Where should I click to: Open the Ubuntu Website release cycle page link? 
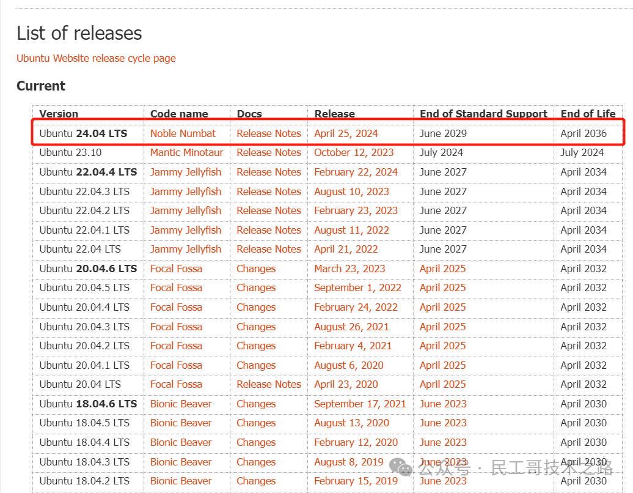96,58
